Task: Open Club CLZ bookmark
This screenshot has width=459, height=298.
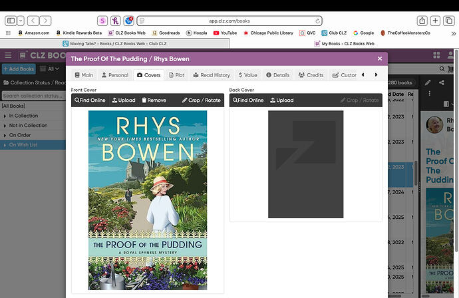Action: (x=334, y=33)
